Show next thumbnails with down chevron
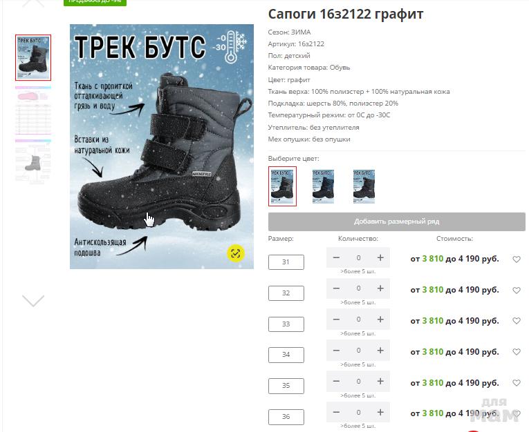Image resolution: width=529 pixels, height=432 pixels. (33, 300)
